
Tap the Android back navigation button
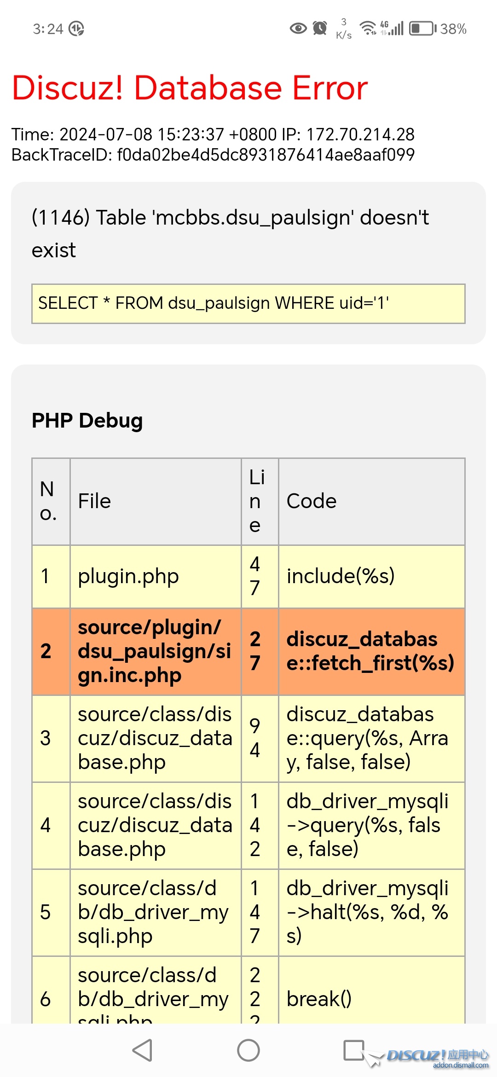tap(143, 1050)
